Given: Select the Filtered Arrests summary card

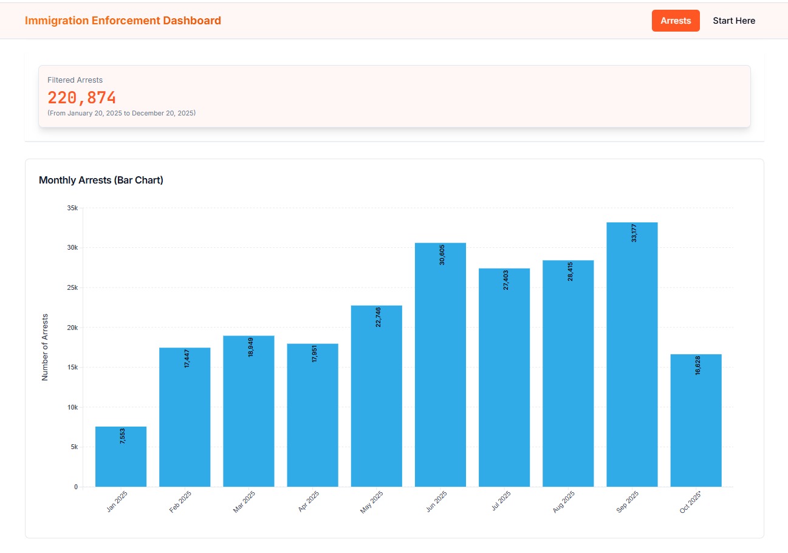Looking at the screenshot, I should [x=394, y=96].
